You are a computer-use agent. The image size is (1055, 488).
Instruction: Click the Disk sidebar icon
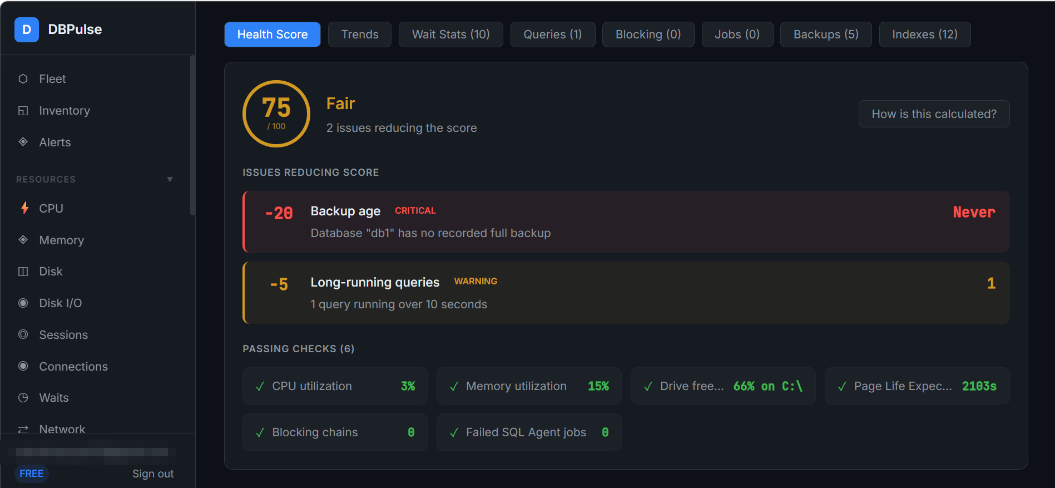pos(23,272)
